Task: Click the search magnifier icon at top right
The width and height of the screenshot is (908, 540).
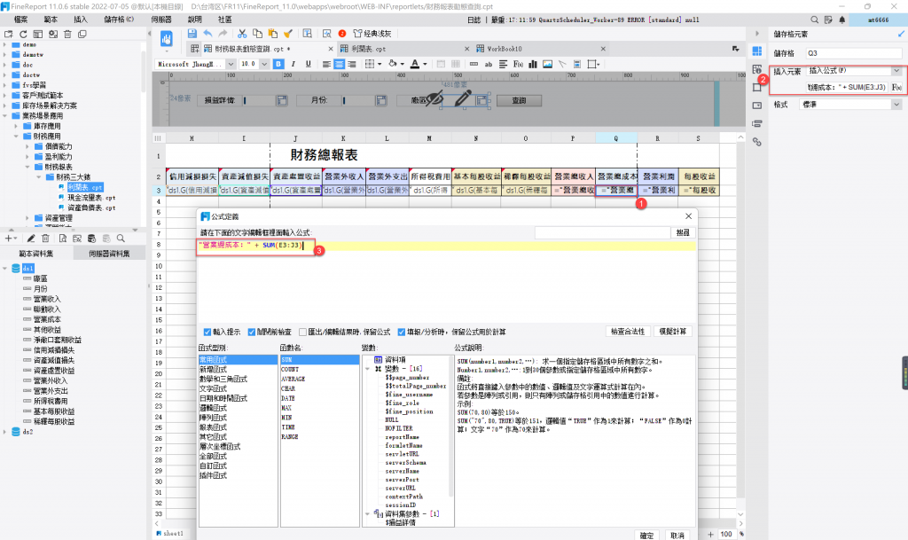Action: coord(815,20)
